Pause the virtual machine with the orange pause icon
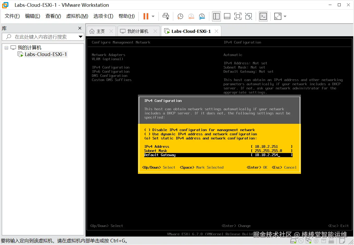This screenshot has width=354, height=245. [x=146, y=16]
